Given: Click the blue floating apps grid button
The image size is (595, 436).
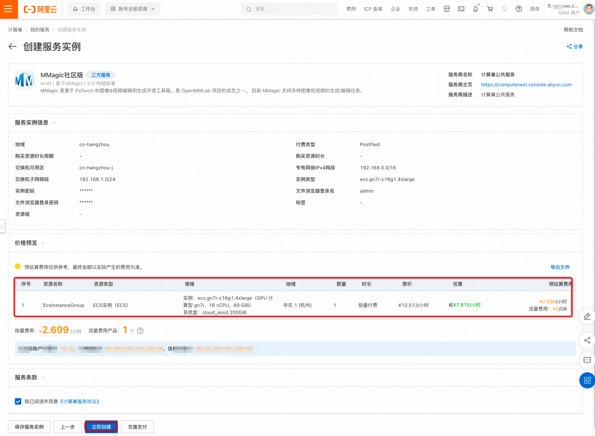Looking at the screenshot, I should pos(587,381).
